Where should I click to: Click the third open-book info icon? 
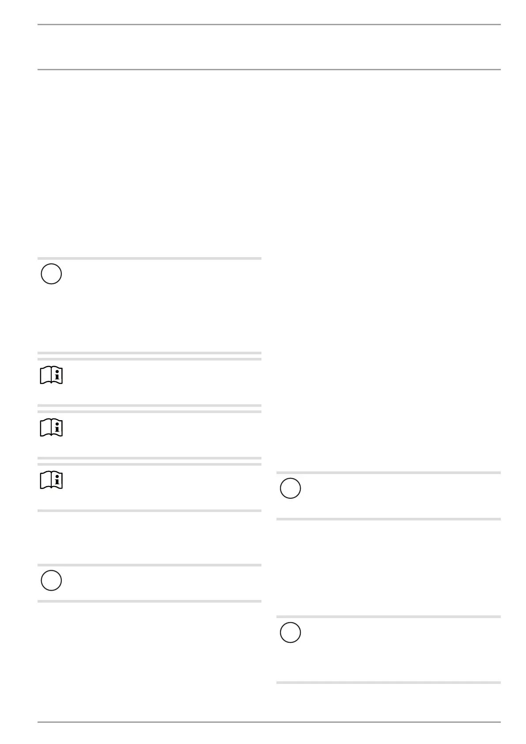pos(51,480)
